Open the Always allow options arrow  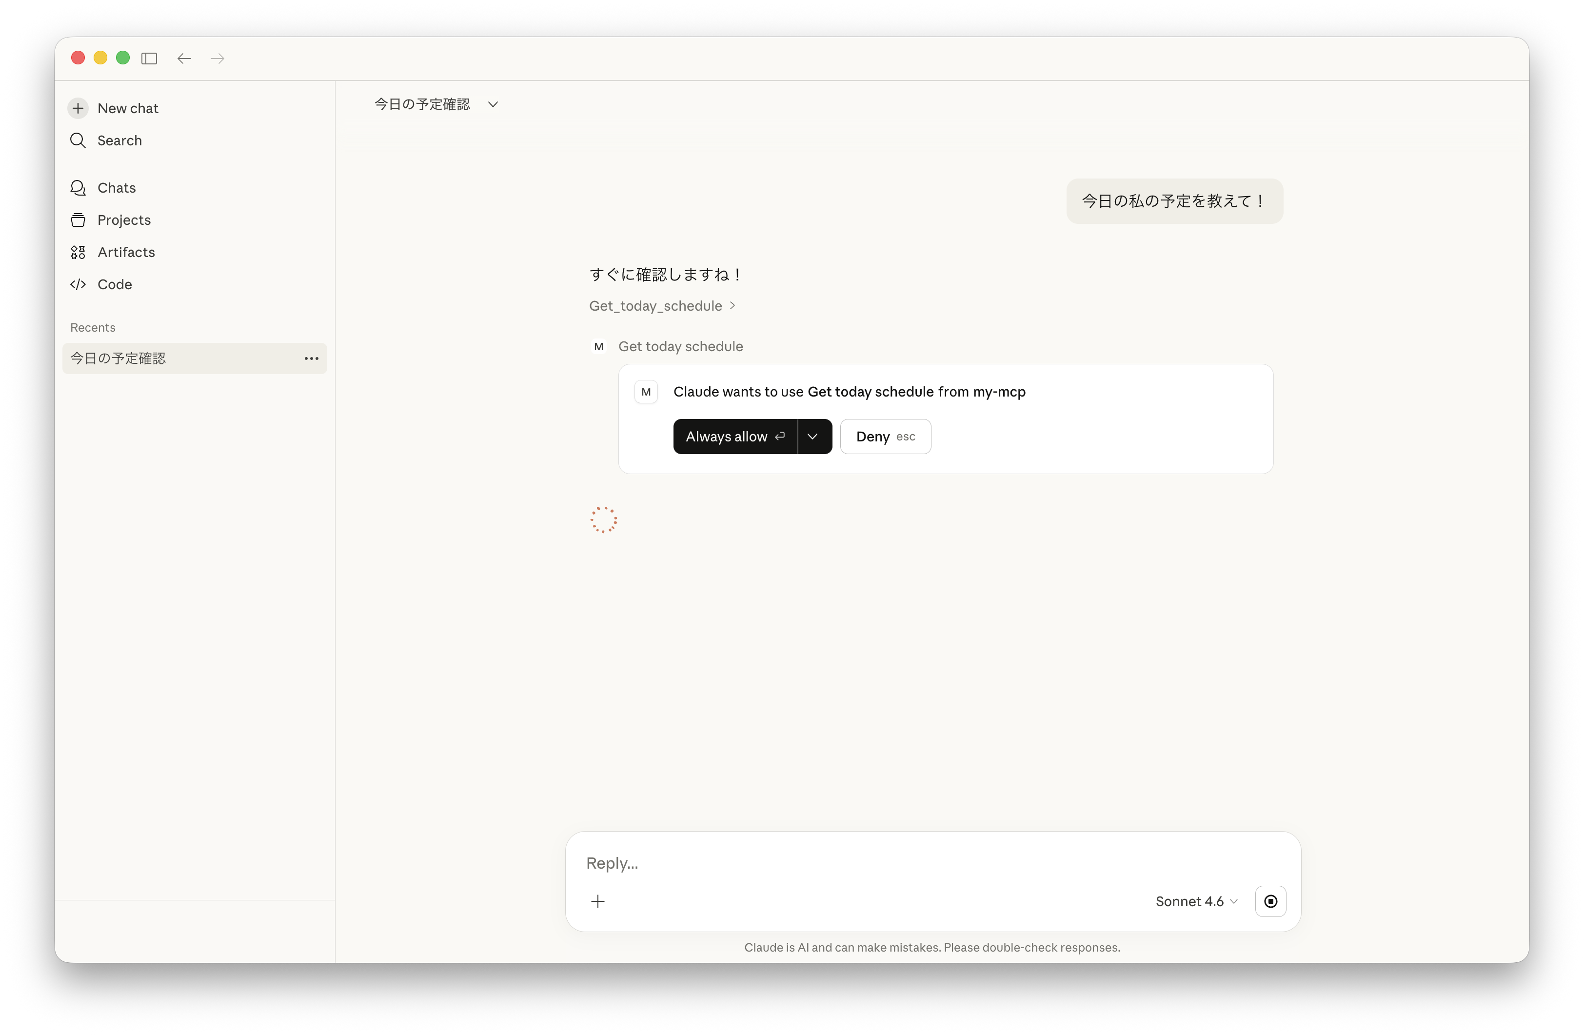[x=812, y=437]
